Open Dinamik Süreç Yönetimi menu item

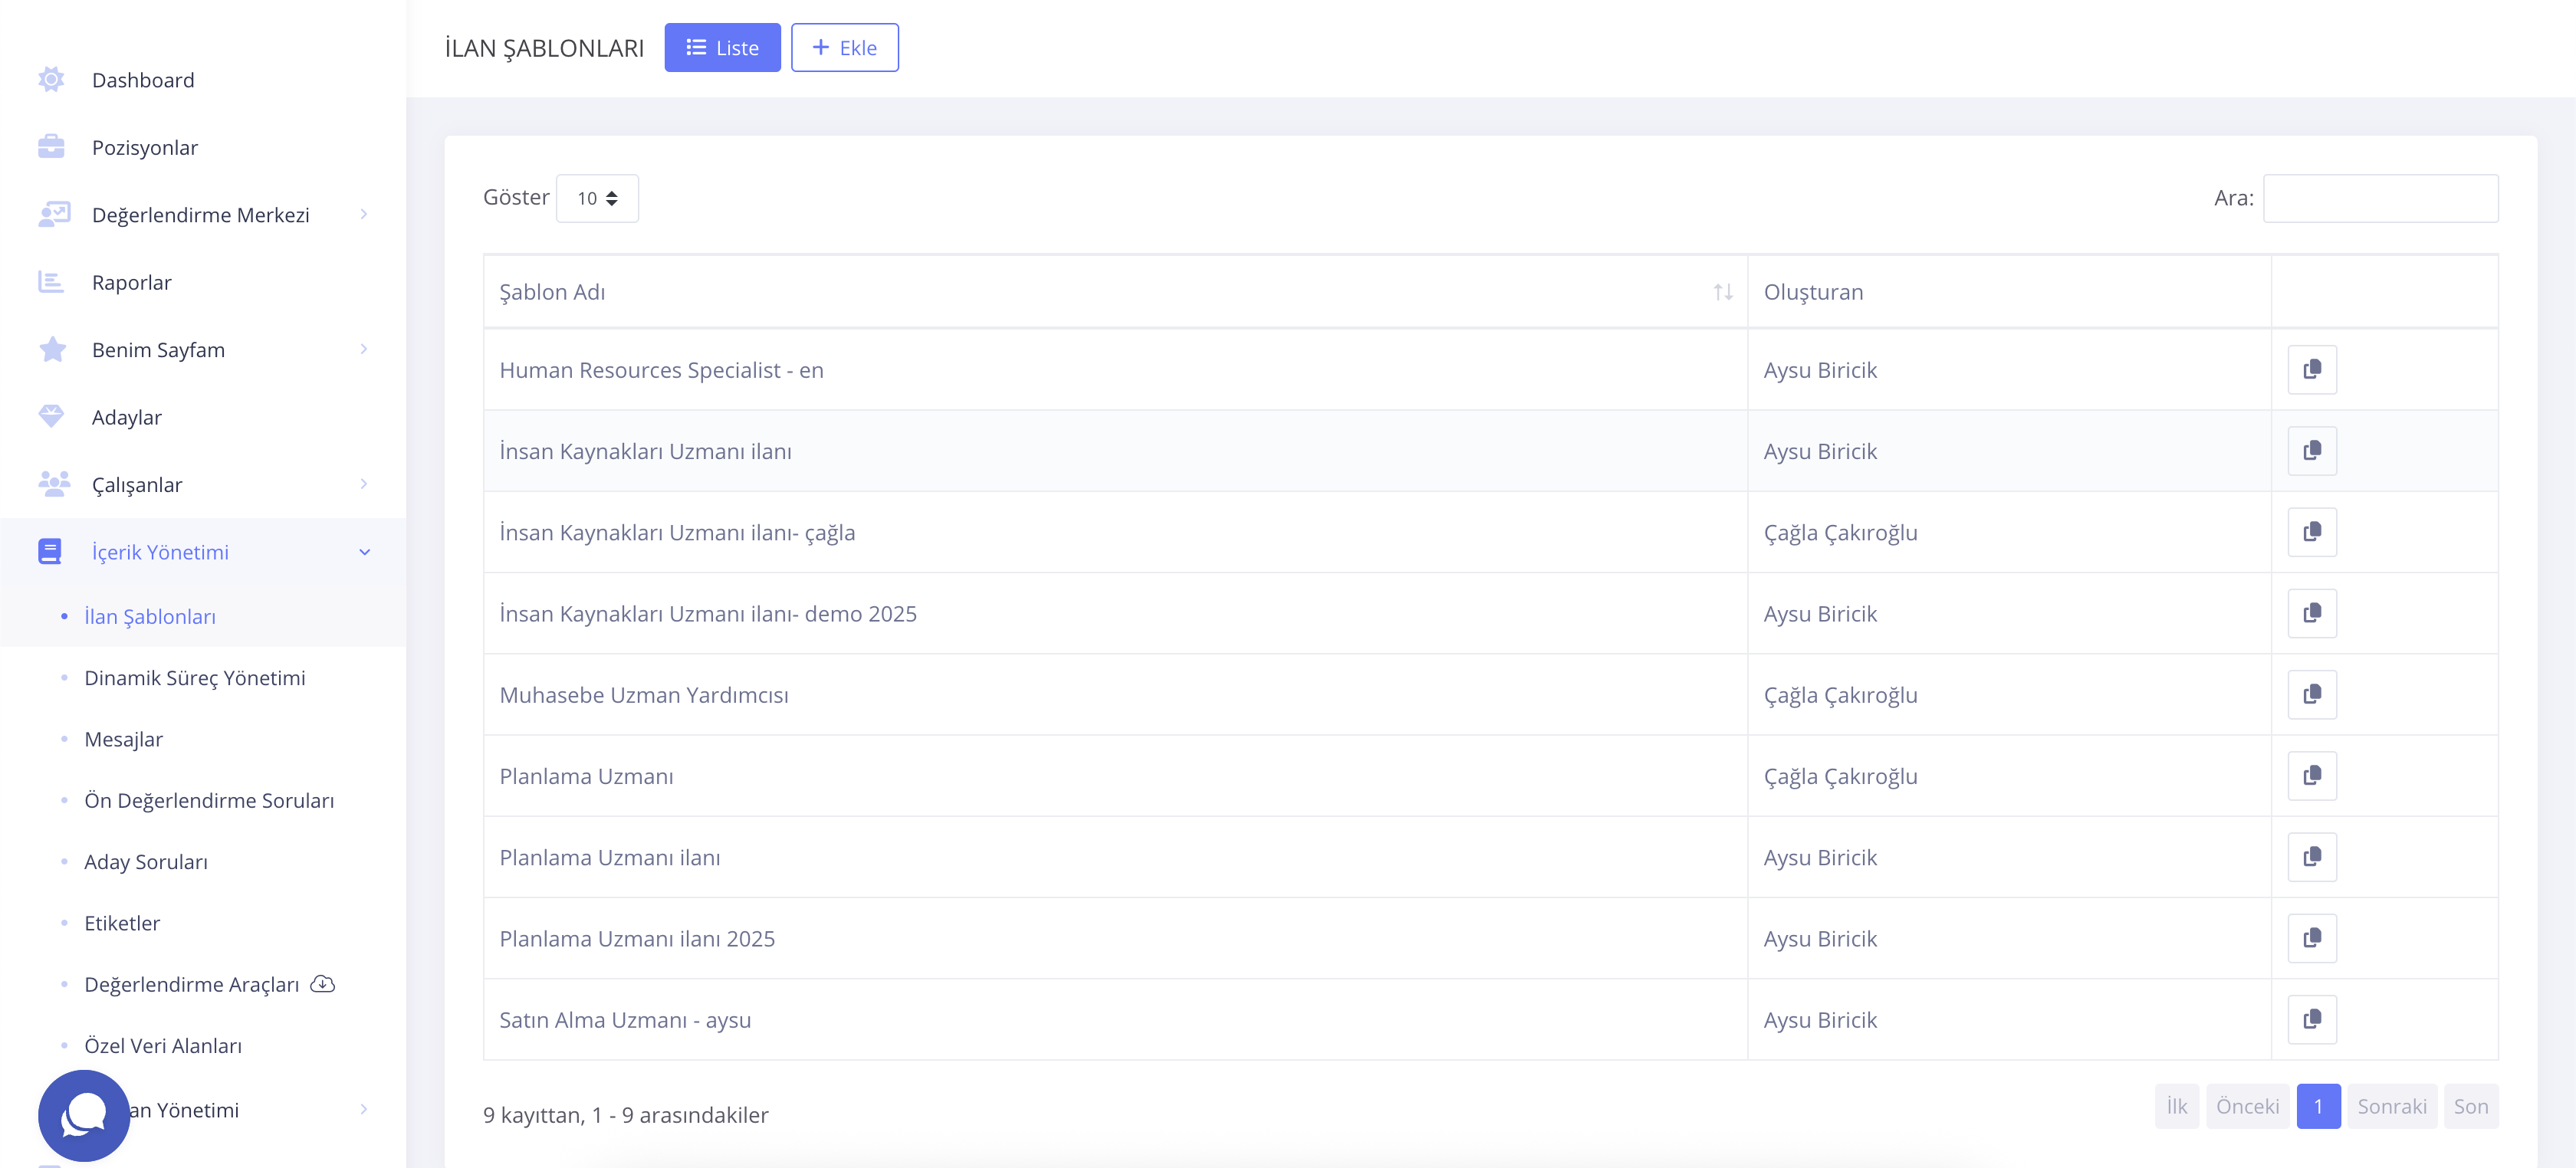coord(195,678)
